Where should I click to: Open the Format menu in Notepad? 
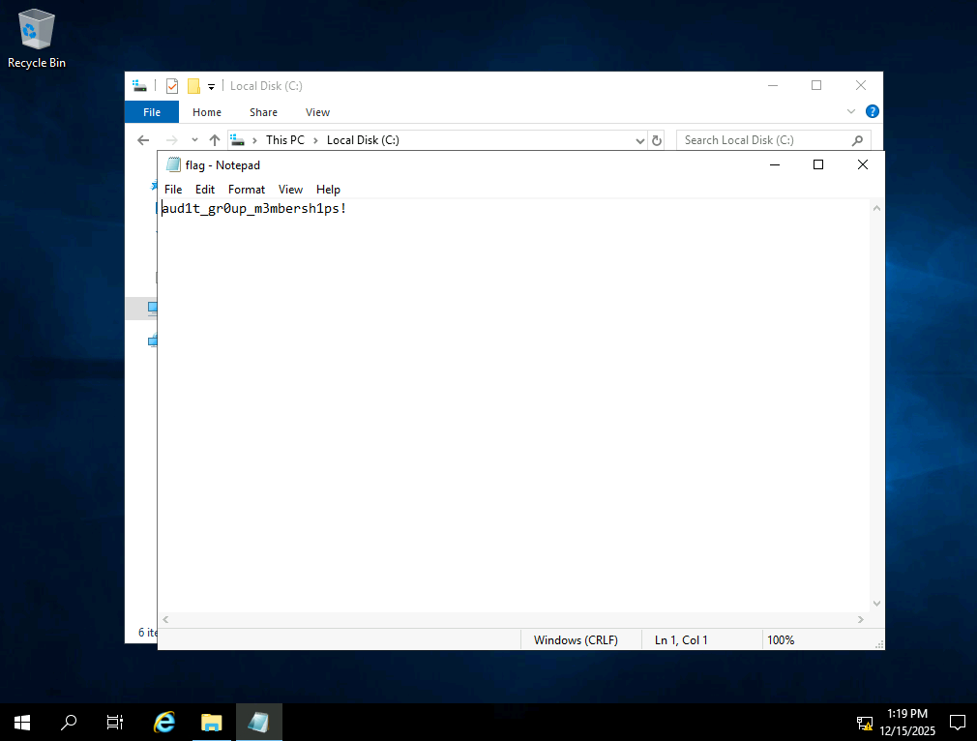[246, 190]
